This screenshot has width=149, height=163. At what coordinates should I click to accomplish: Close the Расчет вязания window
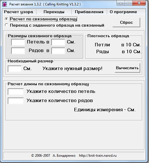click(x=139, y=3)
